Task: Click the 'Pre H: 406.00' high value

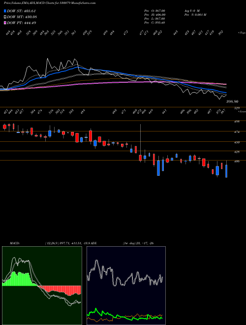Action: [154, 14]
